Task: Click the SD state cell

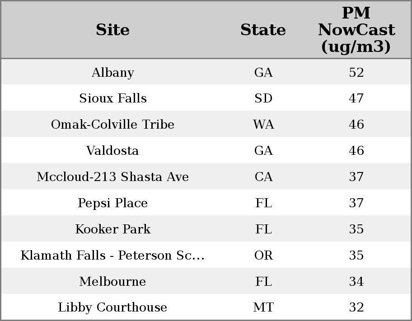Action: [x=263, y=98]
